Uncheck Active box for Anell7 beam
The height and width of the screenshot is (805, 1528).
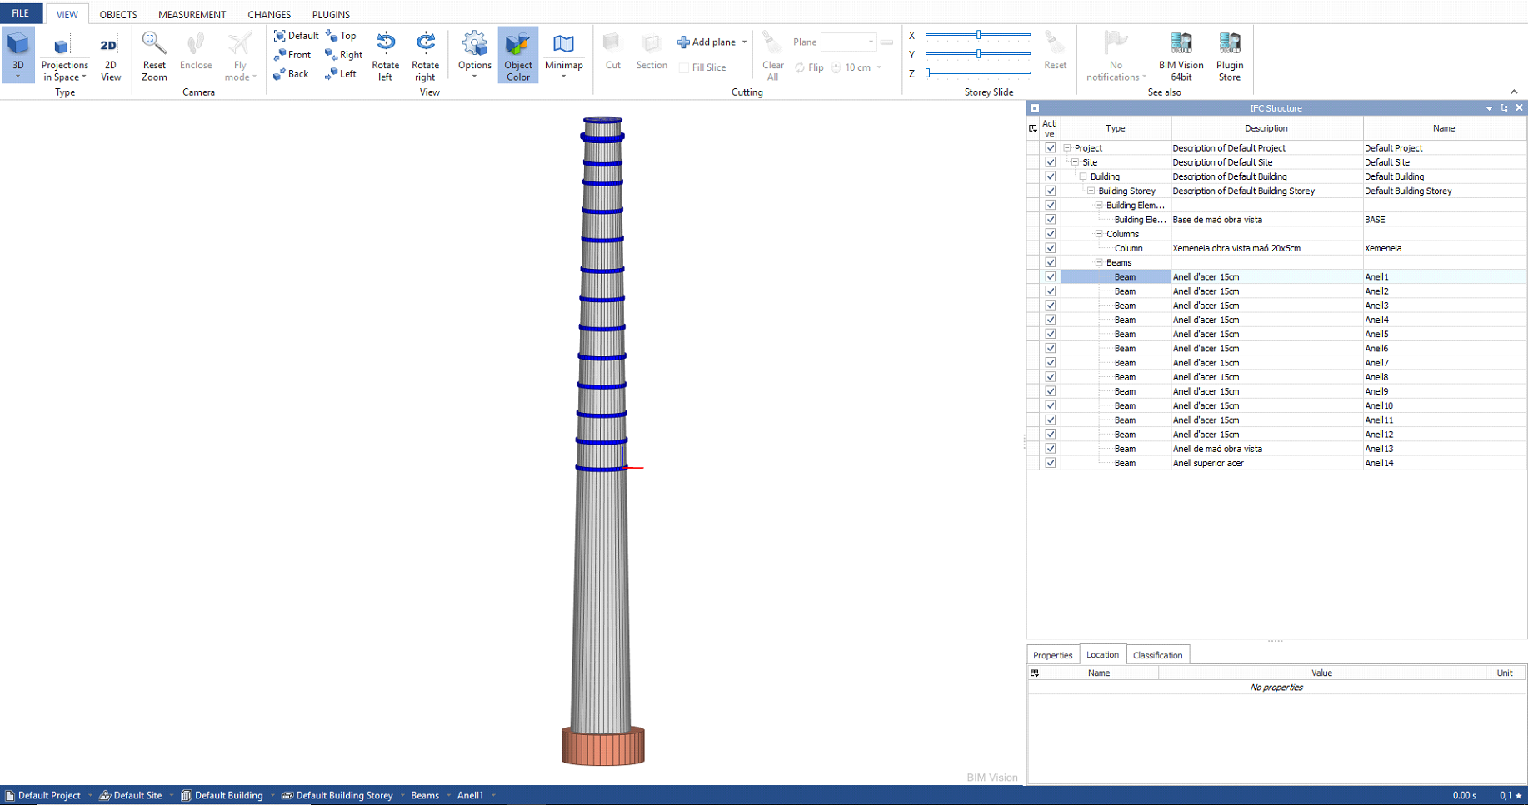pos(1050,363)
